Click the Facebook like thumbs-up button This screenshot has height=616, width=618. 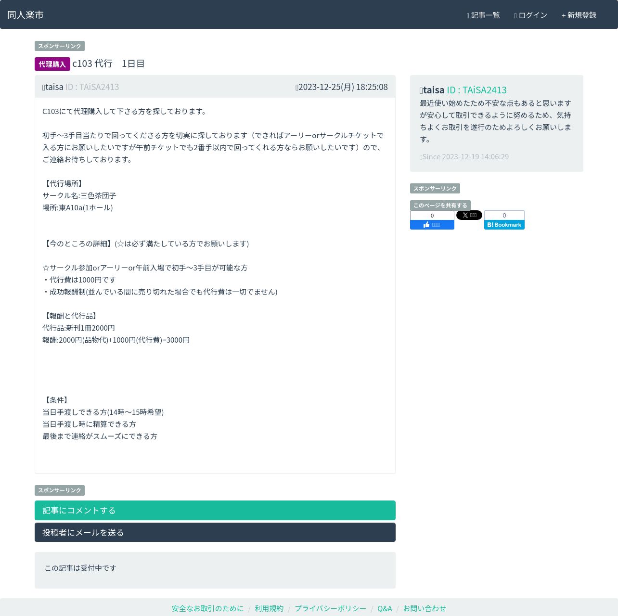pyautogui.click(x=432, y=225)
